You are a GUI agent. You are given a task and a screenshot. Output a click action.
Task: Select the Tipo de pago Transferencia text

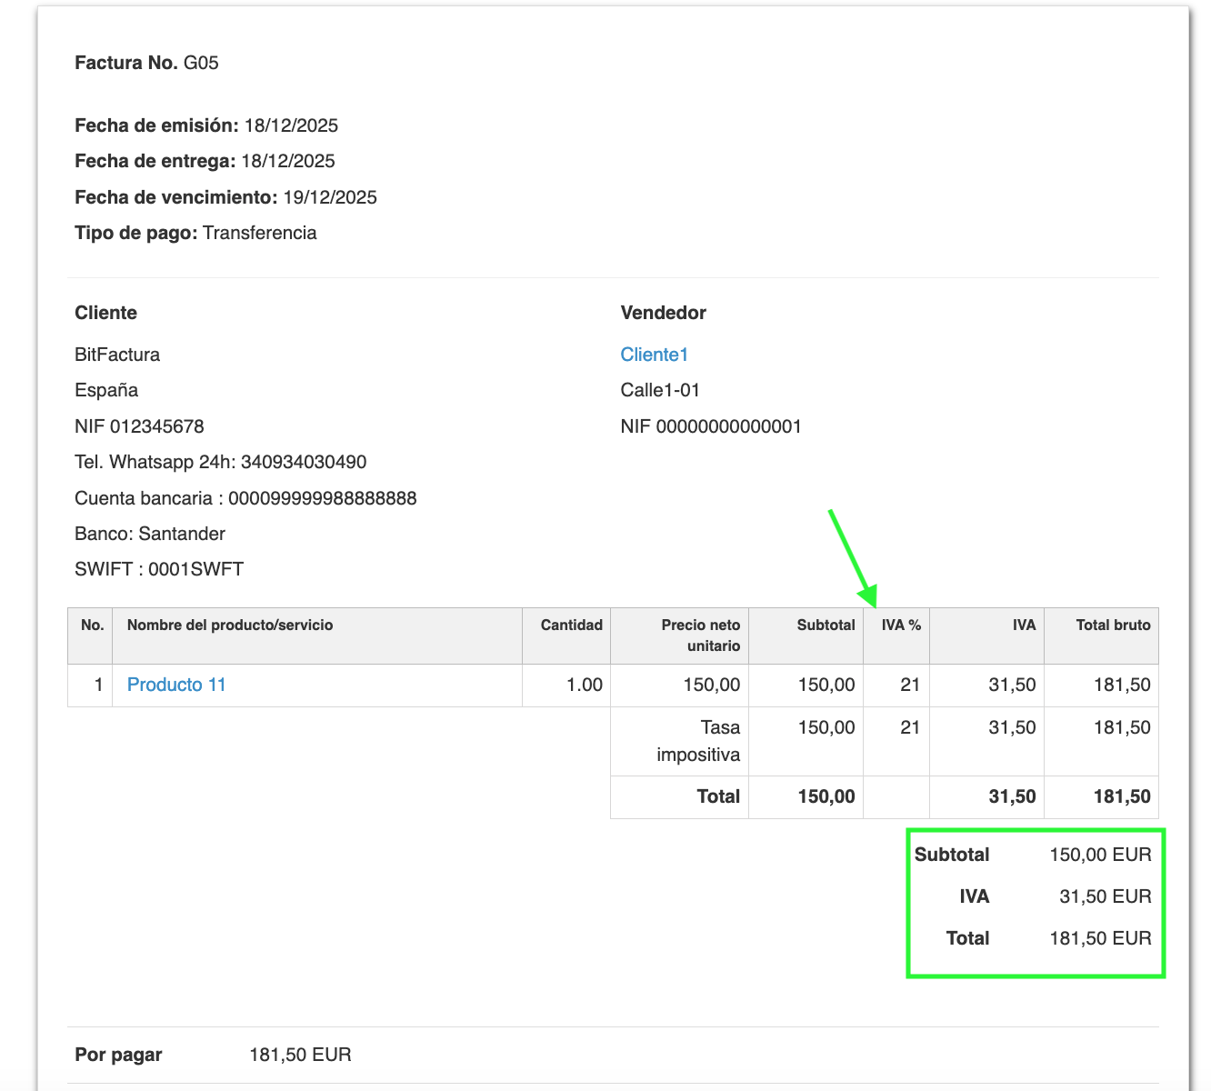coord(259,233)
